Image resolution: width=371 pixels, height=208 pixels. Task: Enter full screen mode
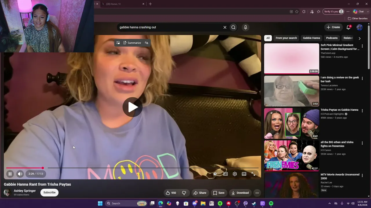click(253, 174)
